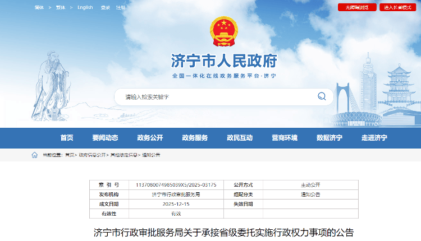421x241 pixels.
Task: Click the search keyword input field
Action: click(x=213, y=97)
